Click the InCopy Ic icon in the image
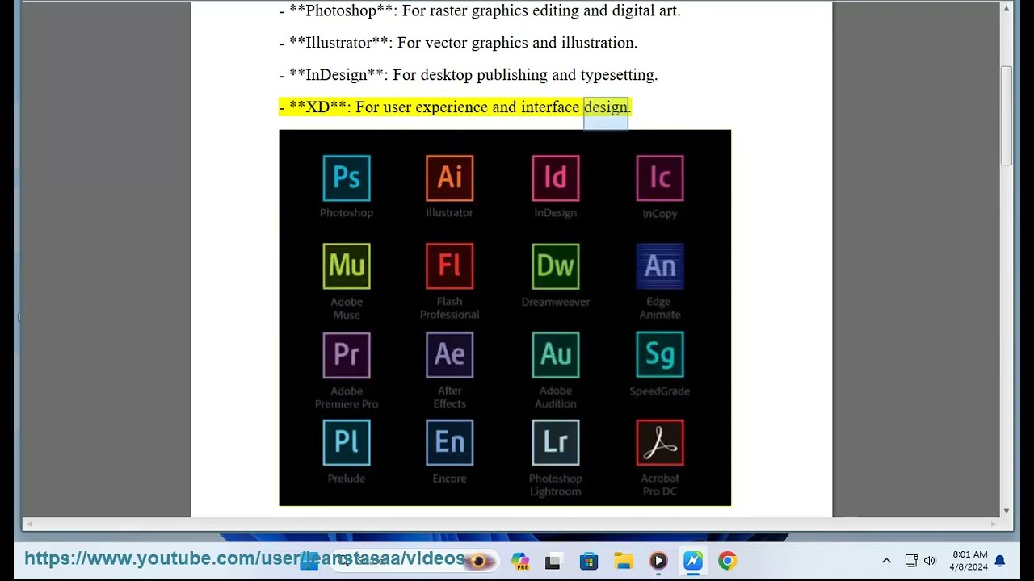Viewport: 1034px width, 581px height. [660, 178]
